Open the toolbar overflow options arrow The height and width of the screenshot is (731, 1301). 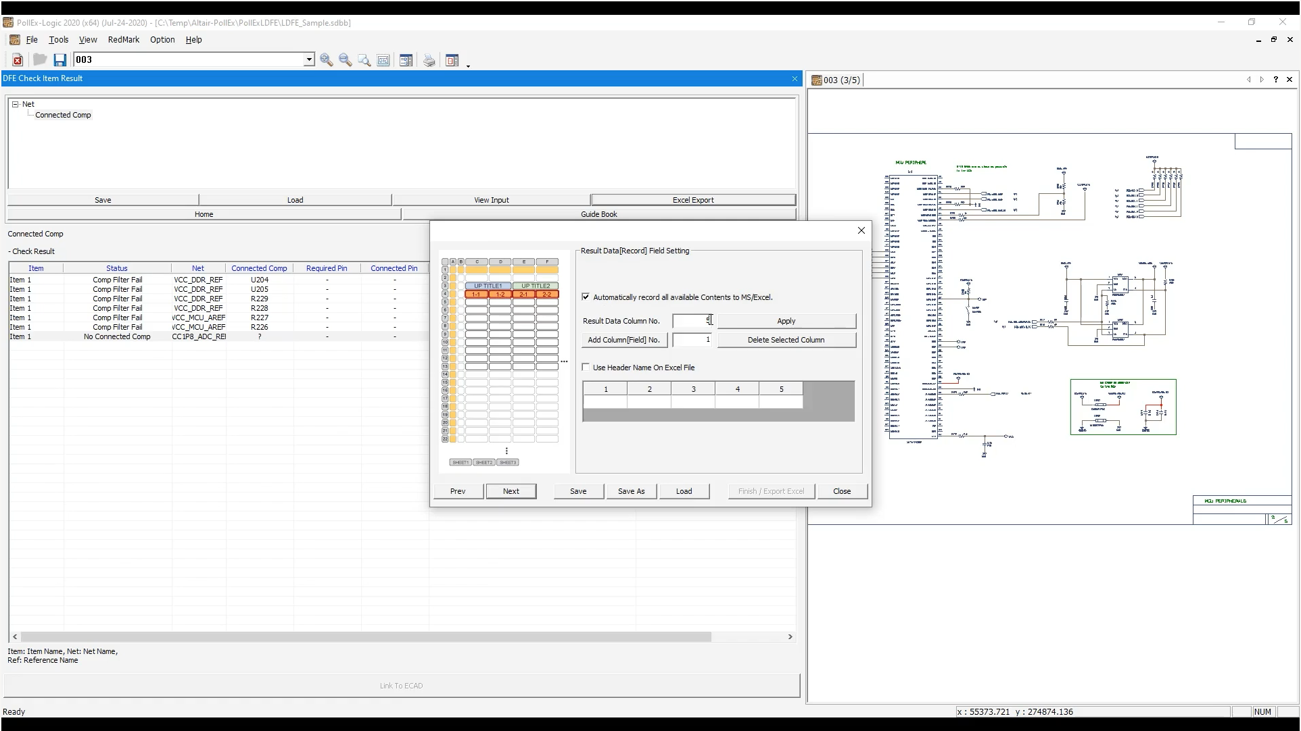(468, 65)
